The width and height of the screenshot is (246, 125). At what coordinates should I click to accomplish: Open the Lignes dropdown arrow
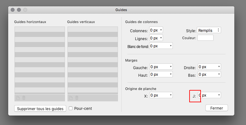click(x=161, y=38)
